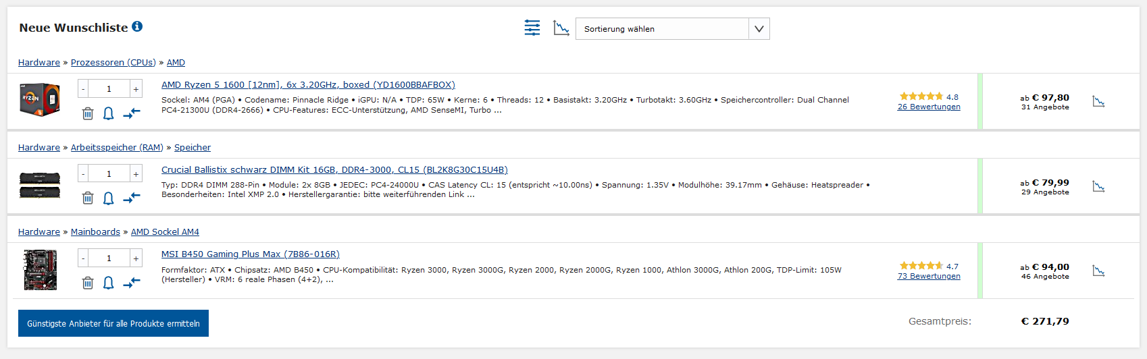Open Prozessoren (CPUs) breadcrumb
Image resolution: width=1147 pixels, height=359 pixels.
tap(113, 63)
